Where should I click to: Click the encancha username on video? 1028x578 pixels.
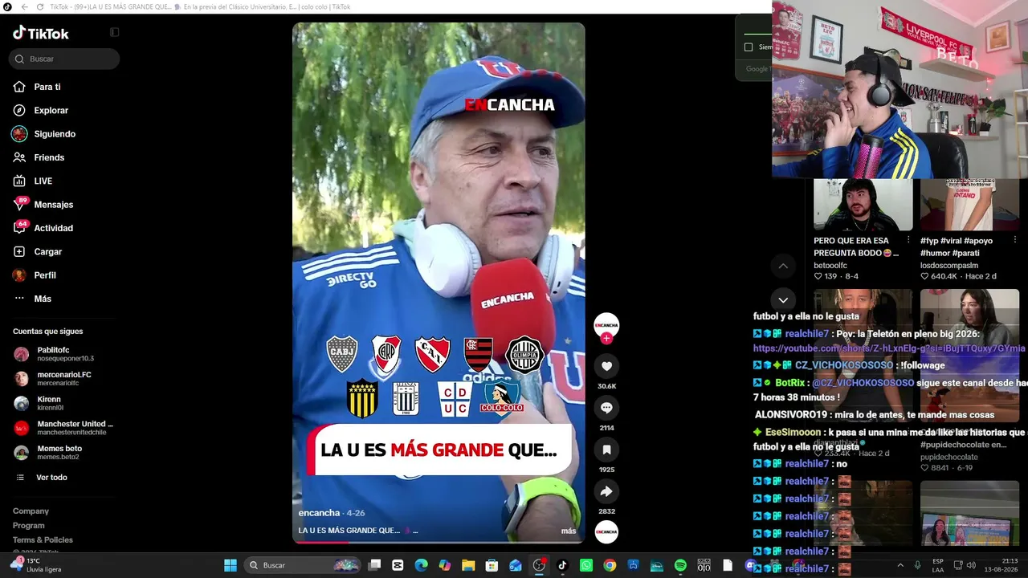point(319,513)
